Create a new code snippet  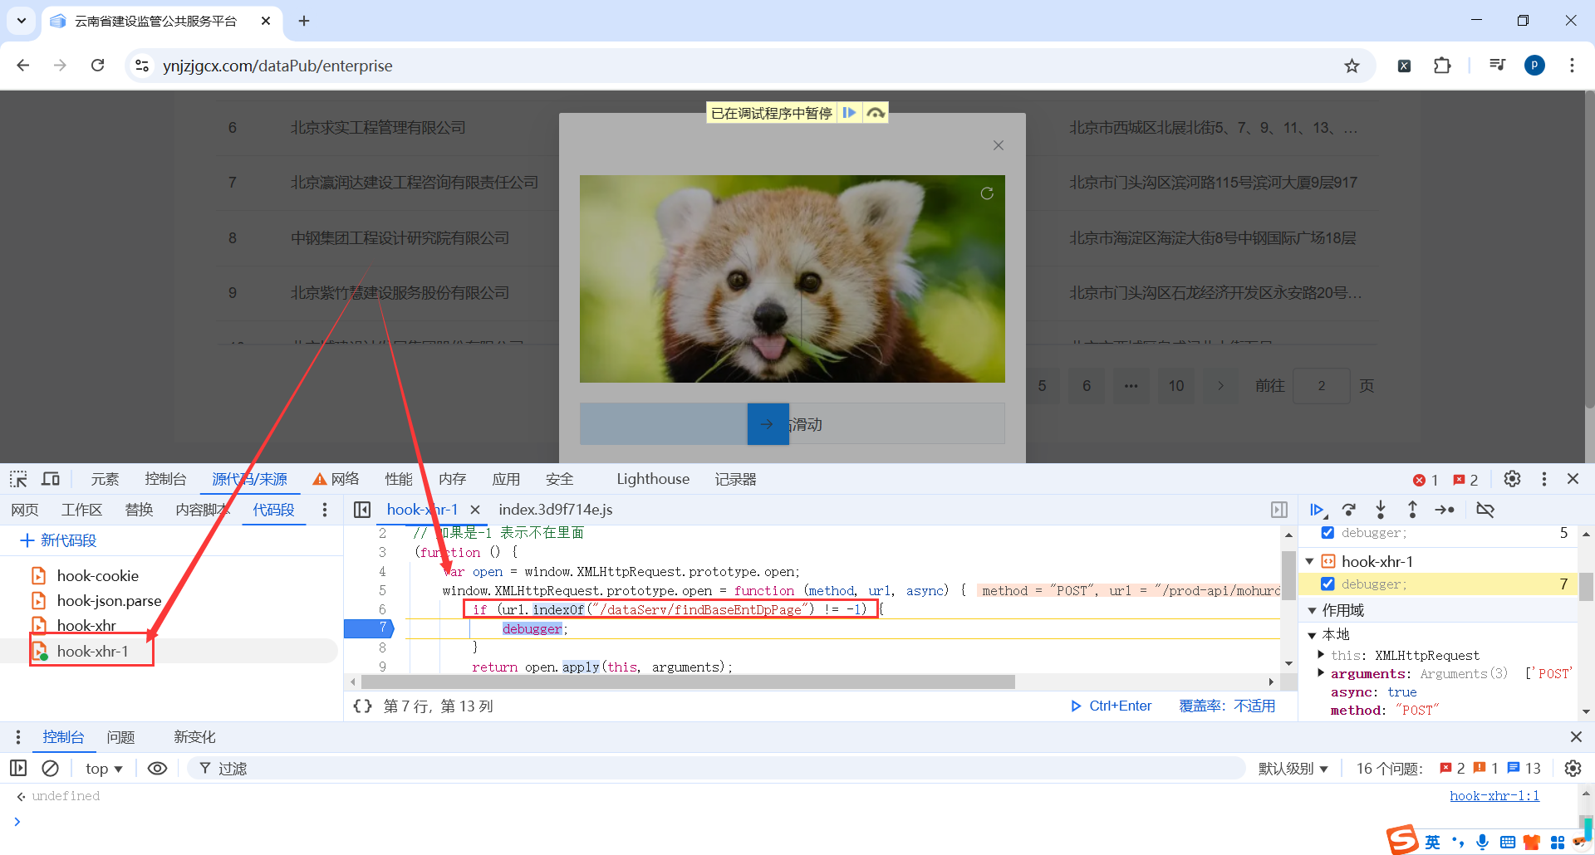pos(58,540)
